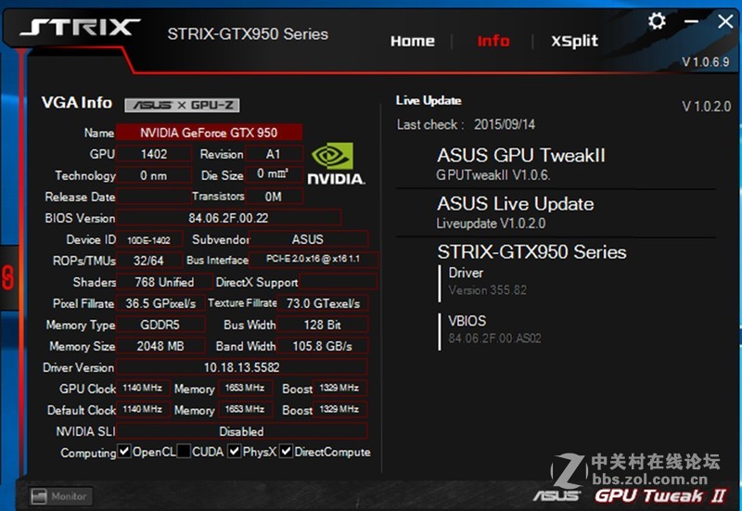Screen dimensions: 742x511
Task: Click Bus Width value 128 Bit
Action: tap(323, 325)
